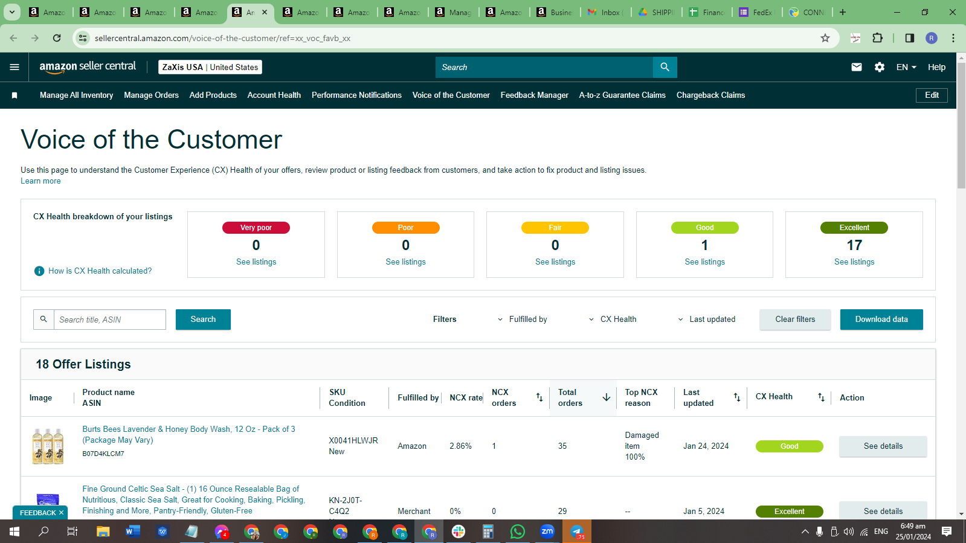The image size is (966, 543).
Task: Open Feedback Manager
Action: [535, 95]
